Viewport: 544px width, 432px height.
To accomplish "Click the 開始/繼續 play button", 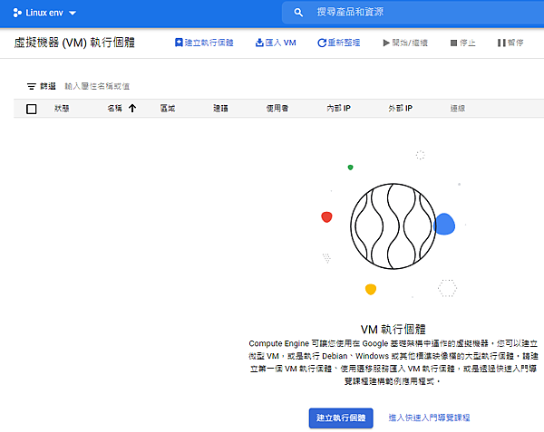I will pos(405,43).
